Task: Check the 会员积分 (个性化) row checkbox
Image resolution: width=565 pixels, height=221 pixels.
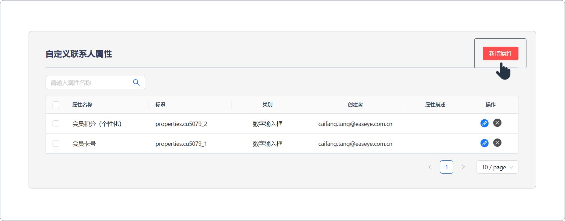Action: 56,124
